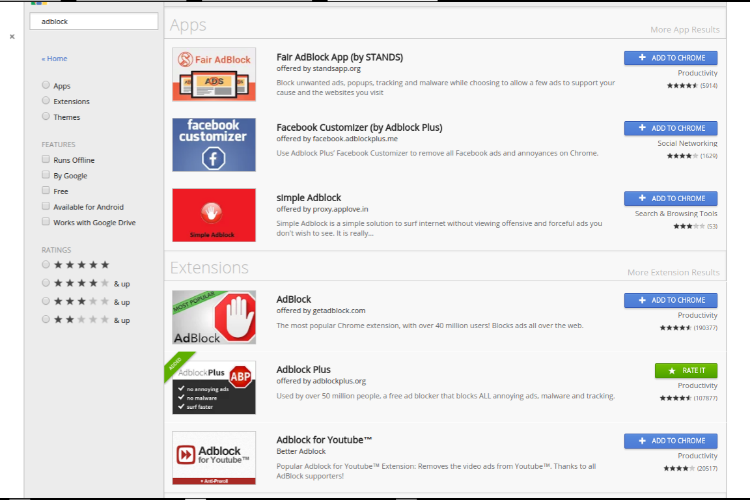Add Fair AdBlock App to Chrome
The image size is (750, 500).
(671, 58)
